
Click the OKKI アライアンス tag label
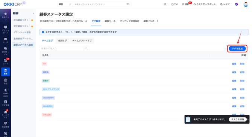point(51,89)
